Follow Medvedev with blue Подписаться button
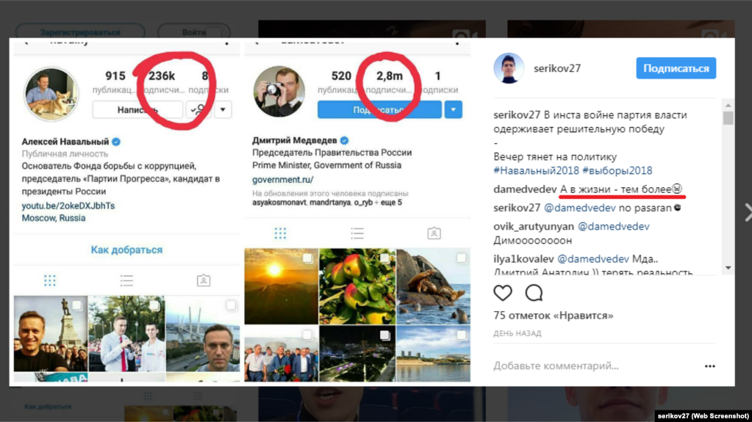This screenshot has width=752, height=422. coord(379,109)
